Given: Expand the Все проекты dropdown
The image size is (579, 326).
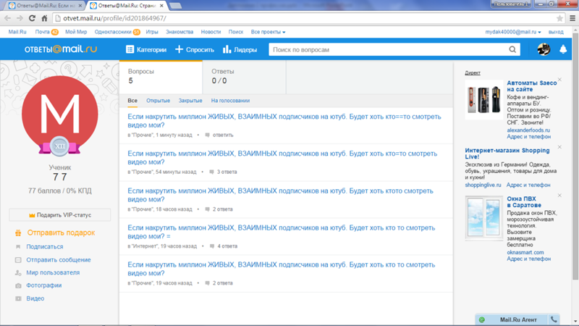Looking at the screenshot, I should pyautogui.click(x=268, y=32).
